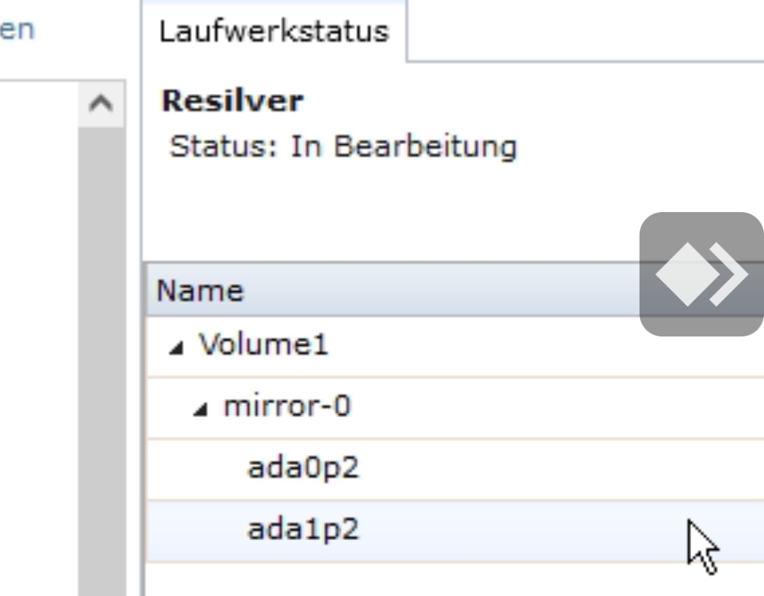Select the ada0p2 disk row
Image resolution: width=764 pixels, height=596 pixels.
pyautogui.click(x=455, y=469)
